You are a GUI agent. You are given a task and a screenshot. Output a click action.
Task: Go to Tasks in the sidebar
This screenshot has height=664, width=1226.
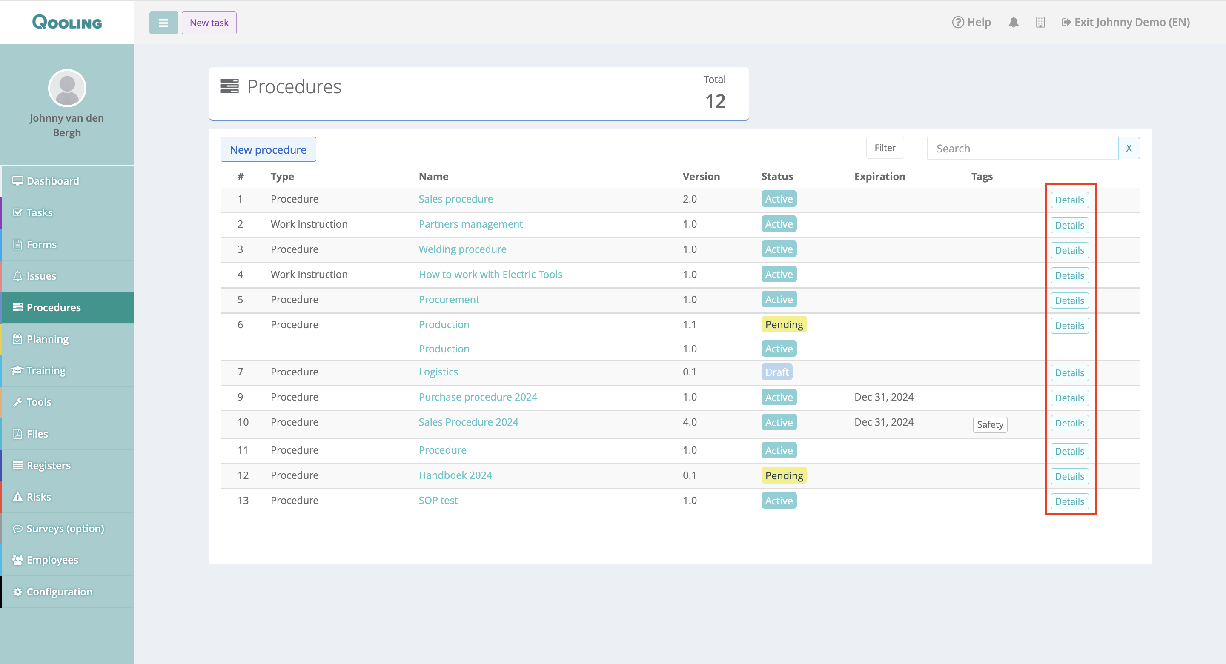click(x=40, y=213)
